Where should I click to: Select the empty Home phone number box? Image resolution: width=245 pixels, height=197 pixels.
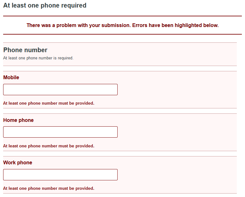click(60, 132)
